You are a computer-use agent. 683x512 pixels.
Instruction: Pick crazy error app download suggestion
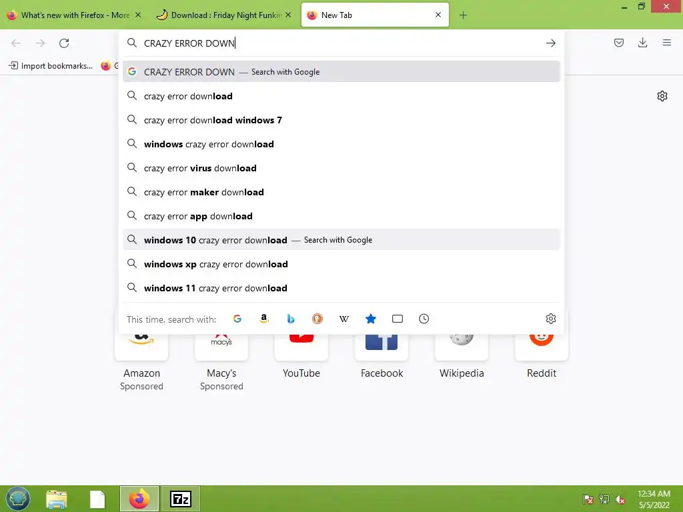click(341, 216)
